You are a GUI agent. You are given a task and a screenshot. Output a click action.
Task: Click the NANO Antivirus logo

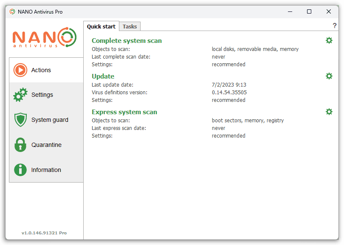45,37
